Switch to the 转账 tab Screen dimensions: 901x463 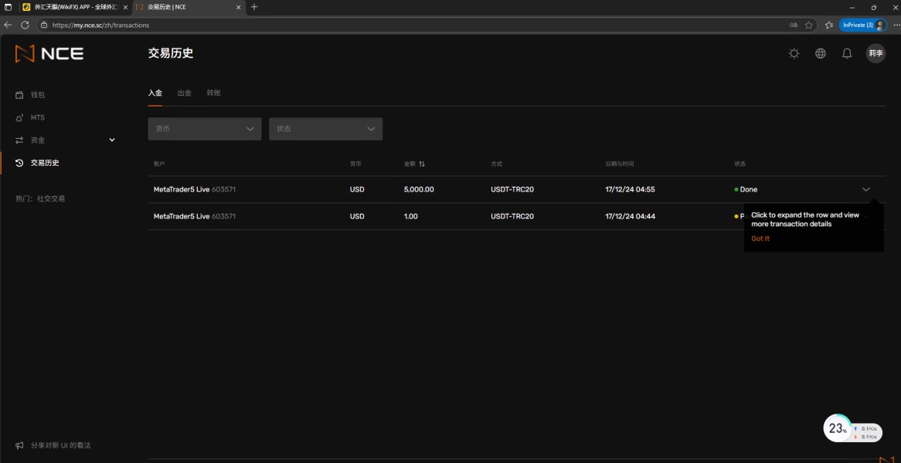pos(213,93)
